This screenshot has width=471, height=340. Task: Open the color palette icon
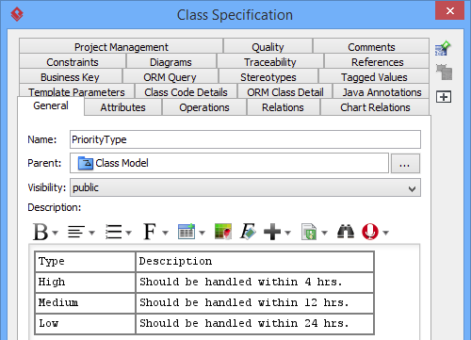coord(223,232)
